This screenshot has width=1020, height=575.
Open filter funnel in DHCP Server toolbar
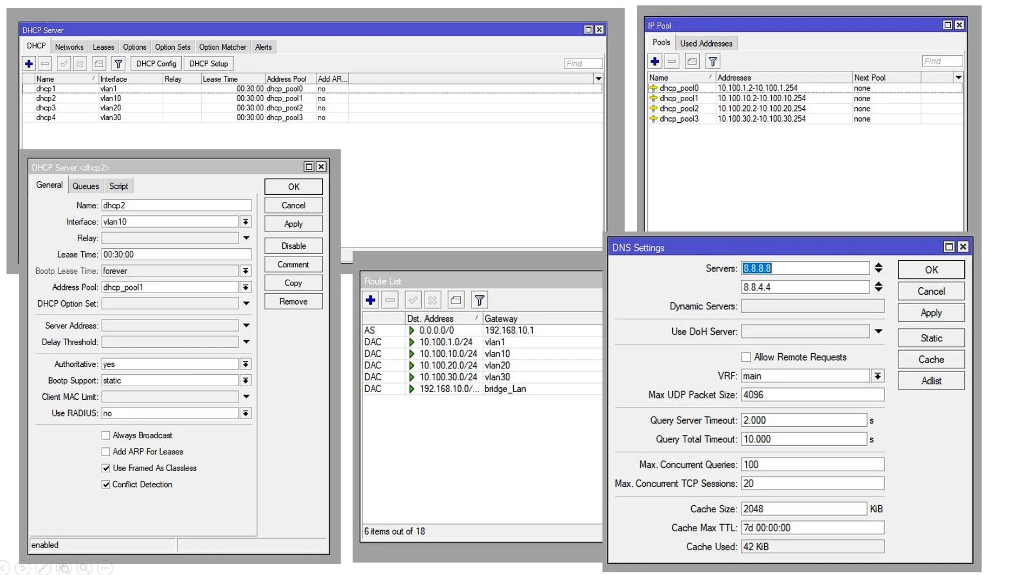coord(118,64)
